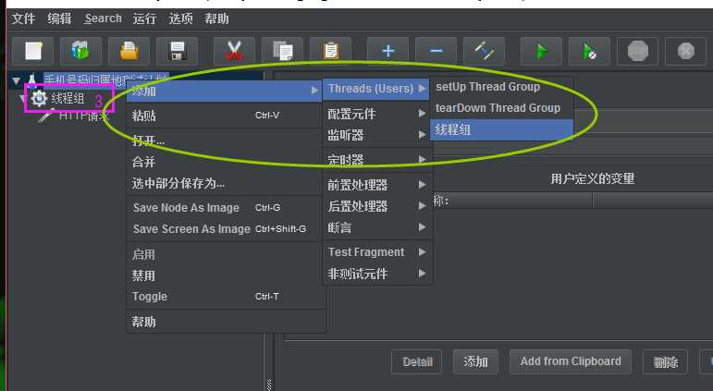
Task: Click Start no pauses icon
Action: [x=589, y=51]
